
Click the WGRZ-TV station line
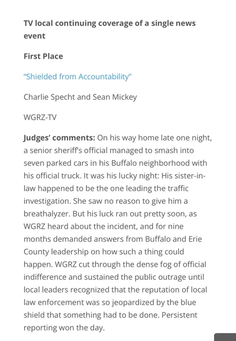click(40, 117)
